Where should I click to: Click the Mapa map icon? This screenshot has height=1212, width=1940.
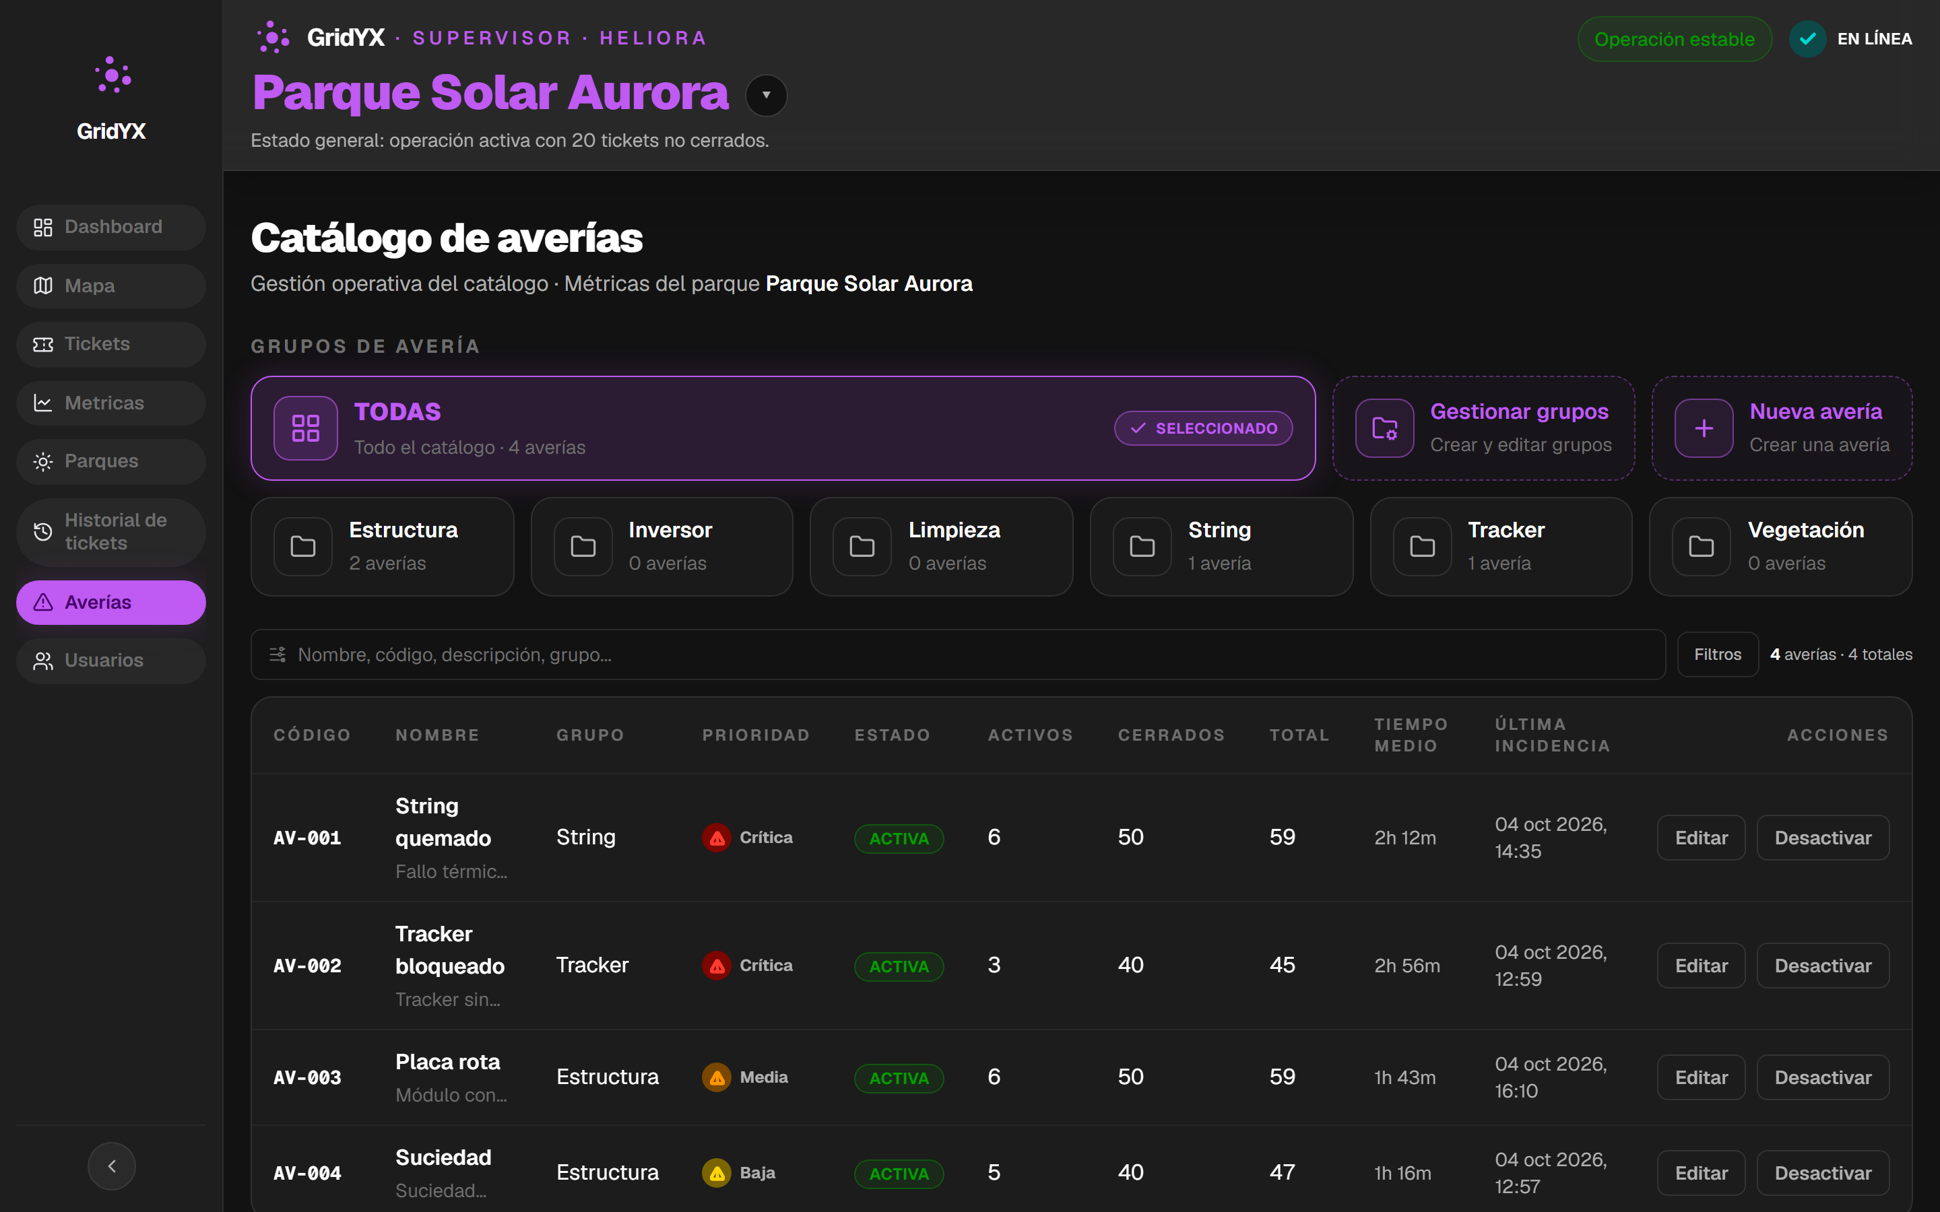[42, 286]
